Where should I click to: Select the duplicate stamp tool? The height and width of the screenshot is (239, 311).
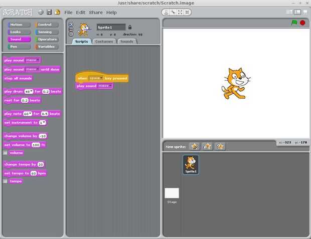pyautogui.click(x=166, y=13)
